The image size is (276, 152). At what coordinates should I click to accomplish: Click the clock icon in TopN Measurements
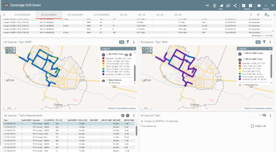click(x=127, y=116)
